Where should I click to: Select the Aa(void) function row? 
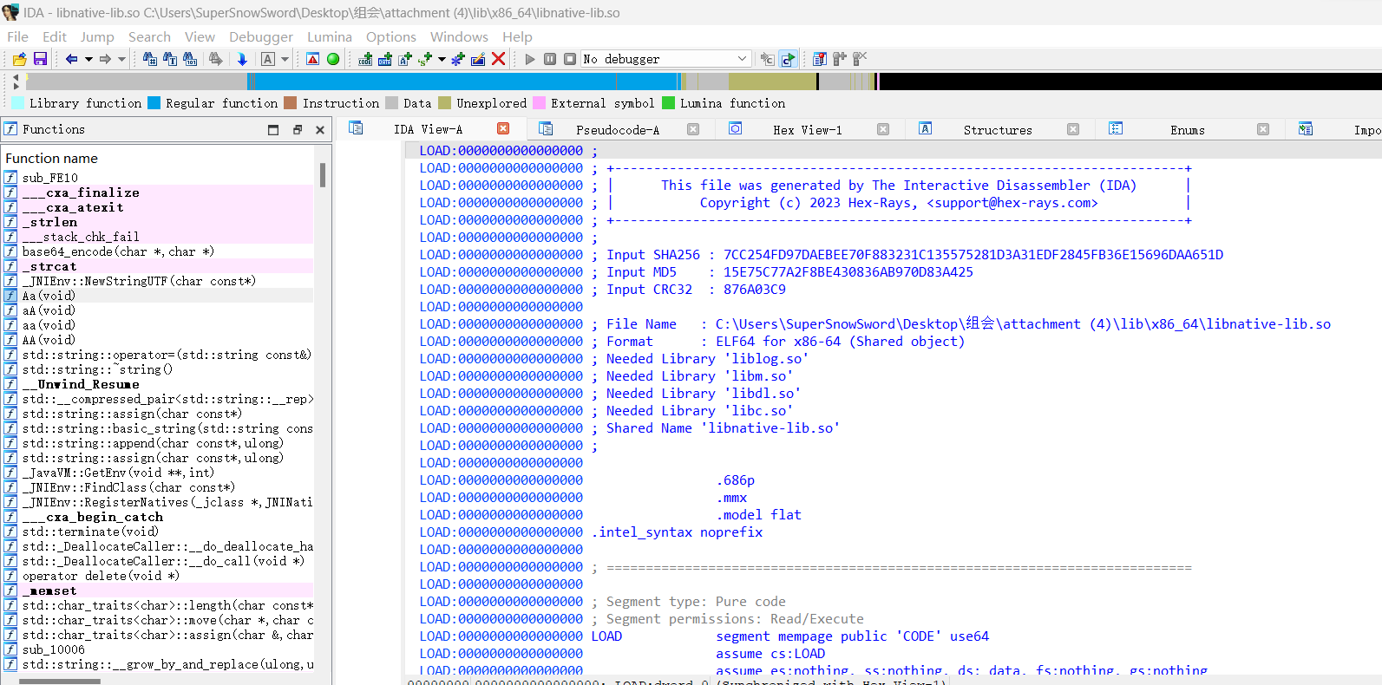coord(157,296)
